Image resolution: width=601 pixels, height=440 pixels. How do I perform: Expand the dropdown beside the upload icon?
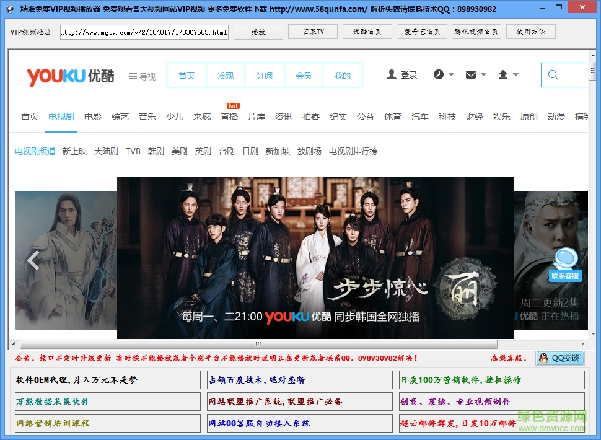point(515,75)
